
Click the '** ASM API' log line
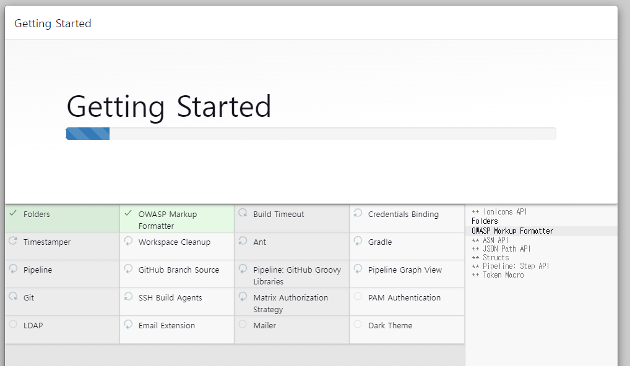click(490, 240)
